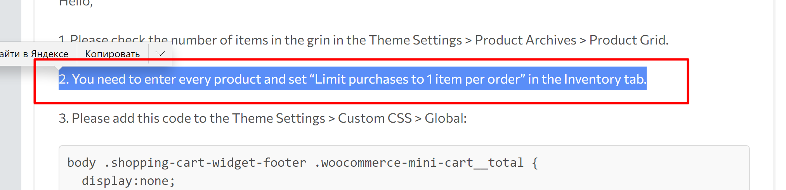Expand the chevron arrow in selection popup
Image resolution: width=786 pixels, height=190 pixels.
(x=160, y=53)
